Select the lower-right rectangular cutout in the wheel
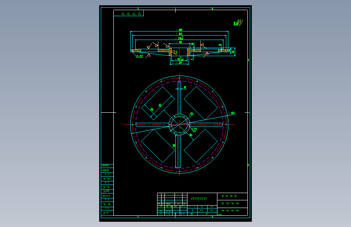Screen dimensions: 351x227 [200, 146]
